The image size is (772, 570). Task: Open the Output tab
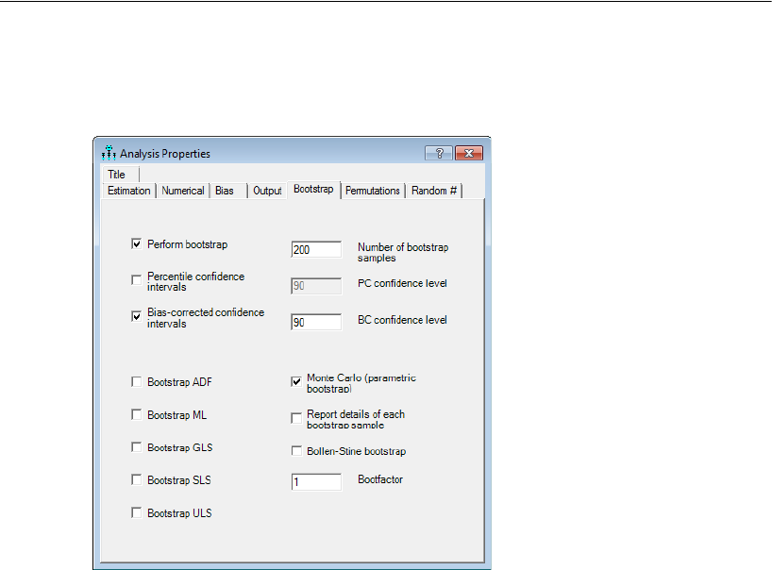267,191
